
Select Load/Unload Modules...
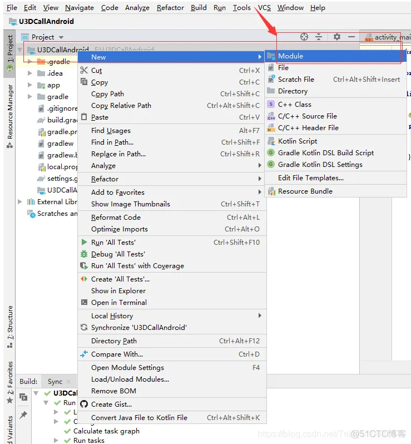172,379
